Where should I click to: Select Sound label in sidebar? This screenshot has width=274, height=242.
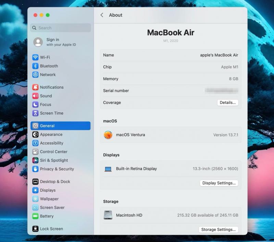tap(46, 96)
